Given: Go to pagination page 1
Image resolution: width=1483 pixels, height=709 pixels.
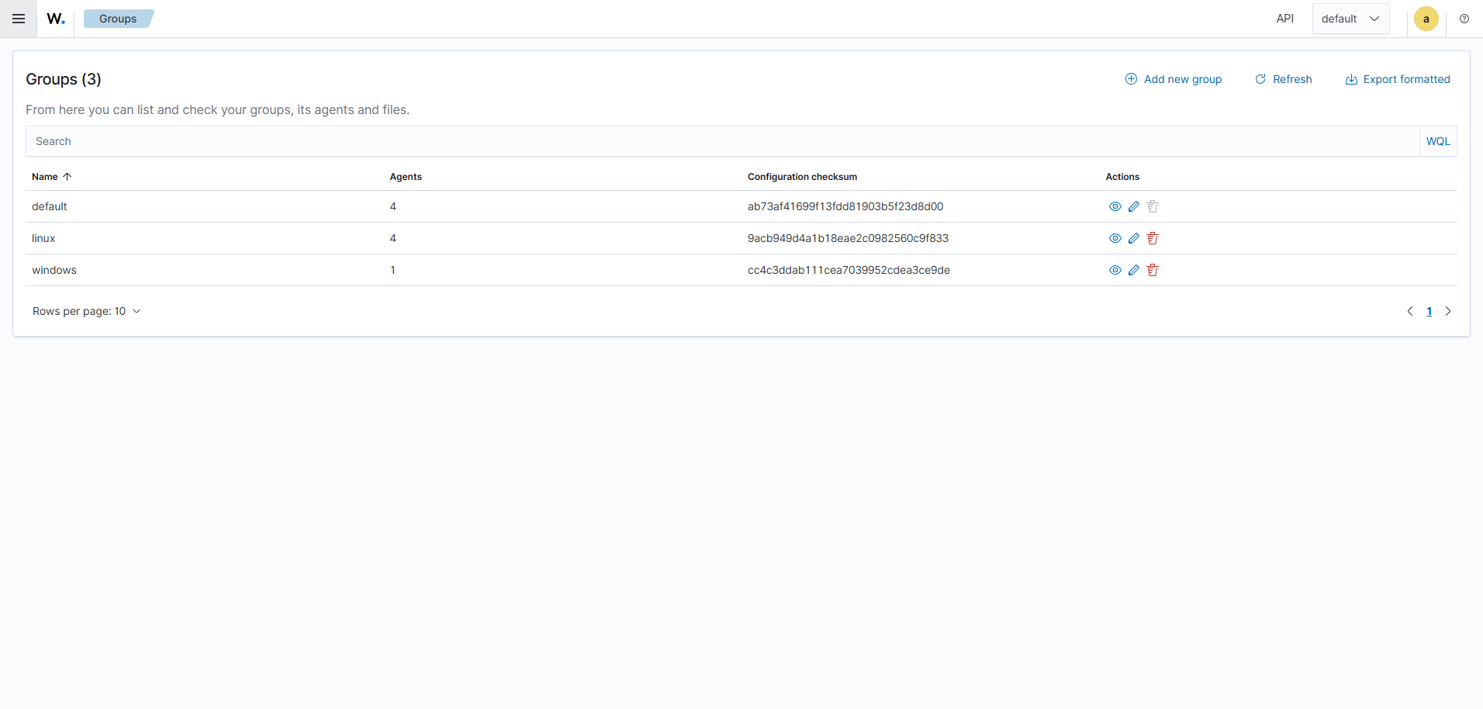Looking at the screenshot, I should point(1429,311).
